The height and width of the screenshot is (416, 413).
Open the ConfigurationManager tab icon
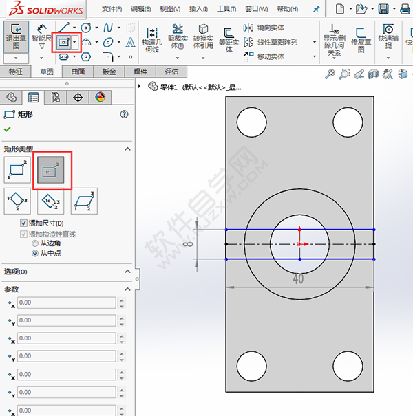point(55,98)
